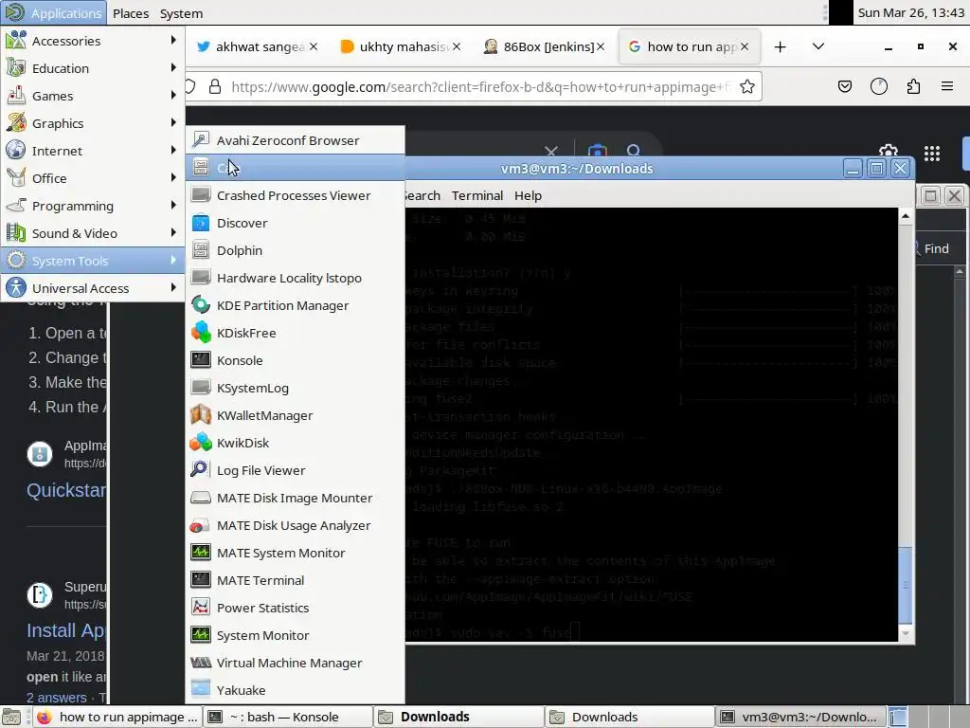This screenshot has height=728, width=970.
Task: Open Google settings gear icon
Action: pos(889,151)
